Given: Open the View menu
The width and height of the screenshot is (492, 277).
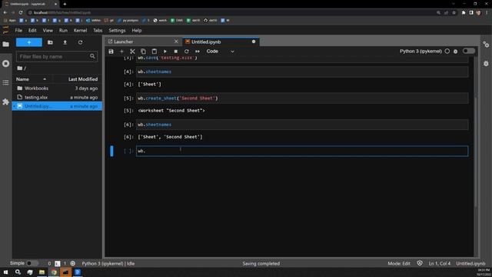Looking at the screenshot, I should click(48, 31).
